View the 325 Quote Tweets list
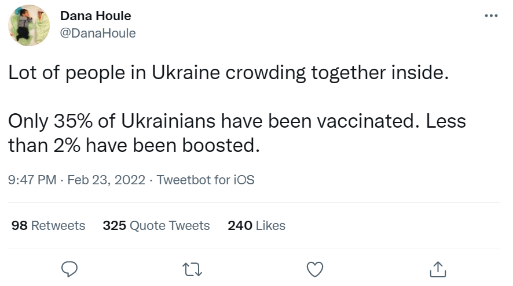This screenshot has width=513, height=286. pos(156,225)
